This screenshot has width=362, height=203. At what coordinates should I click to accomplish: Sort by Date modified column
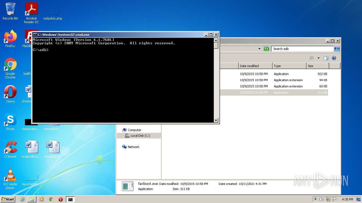(255, 66)
